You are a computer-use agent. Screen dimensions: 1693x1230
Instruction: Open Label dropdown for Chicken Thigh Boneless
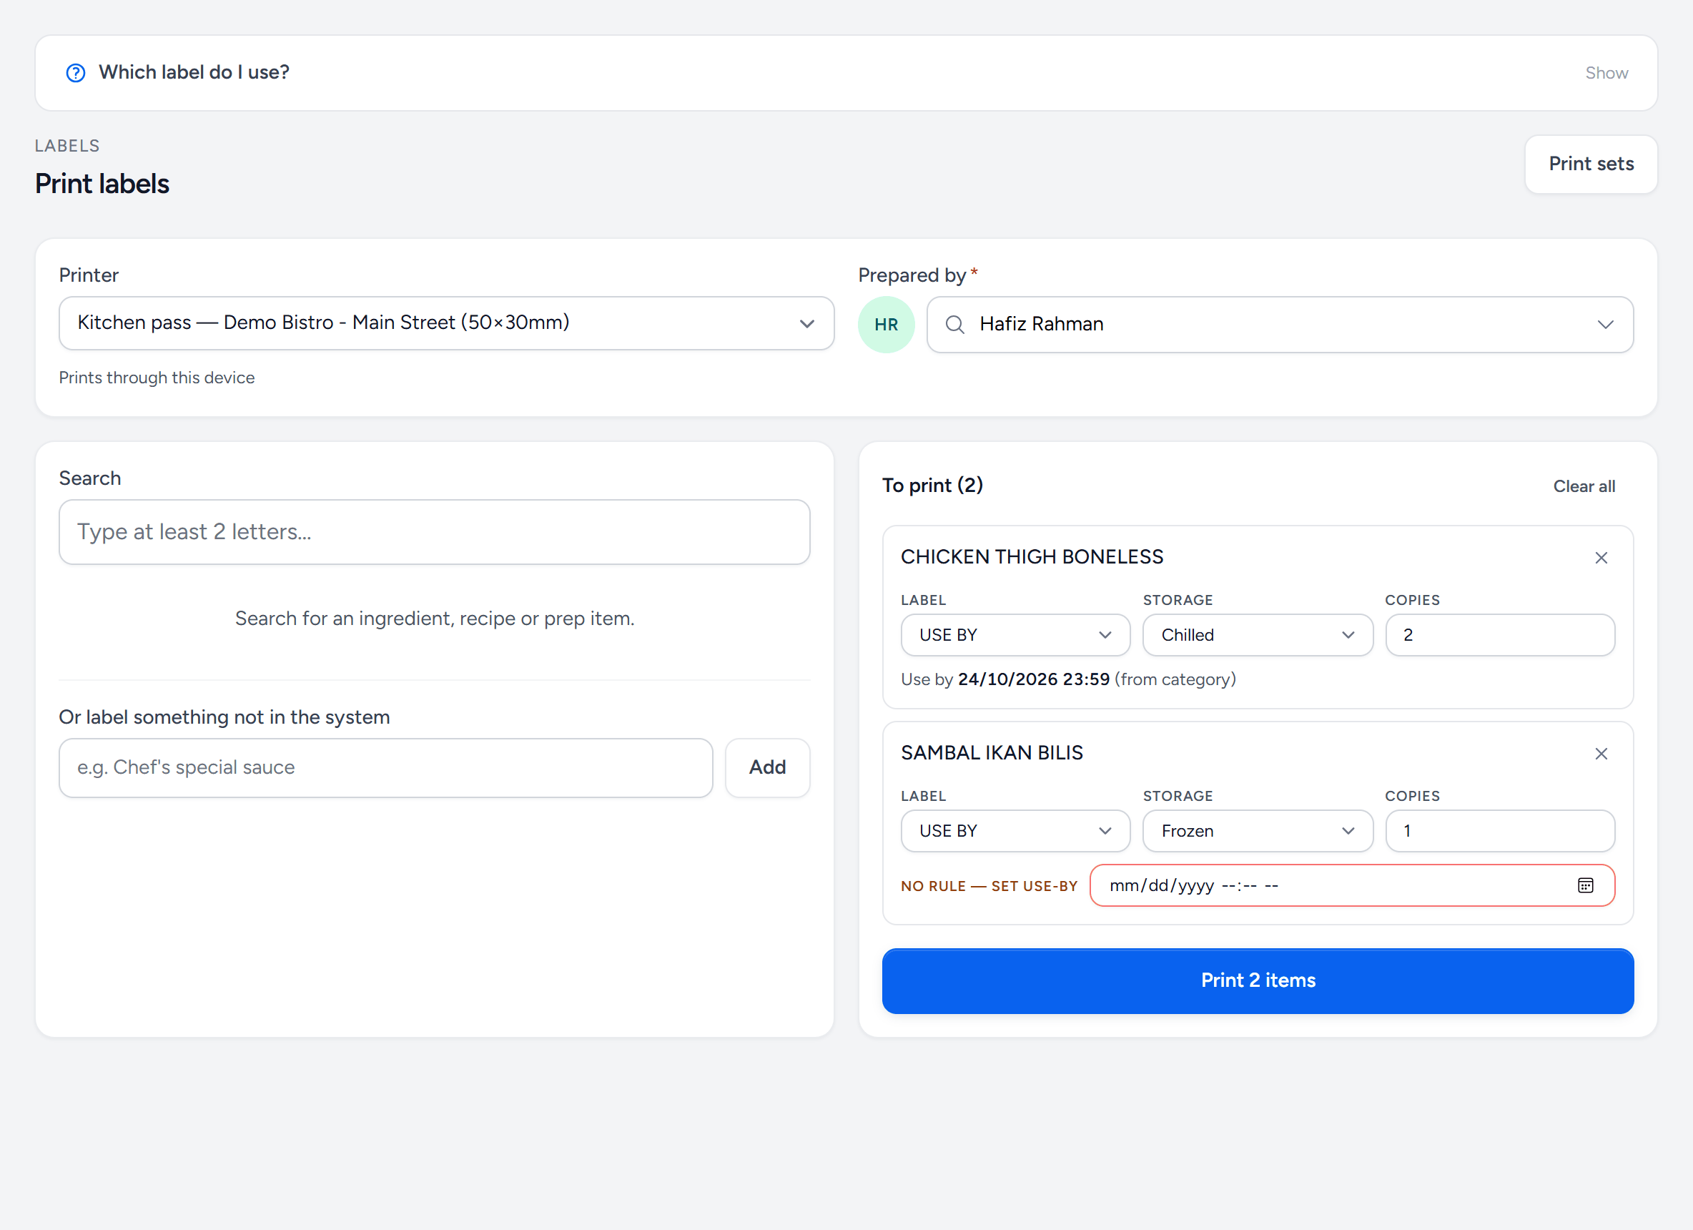(x=1015, y=635)
